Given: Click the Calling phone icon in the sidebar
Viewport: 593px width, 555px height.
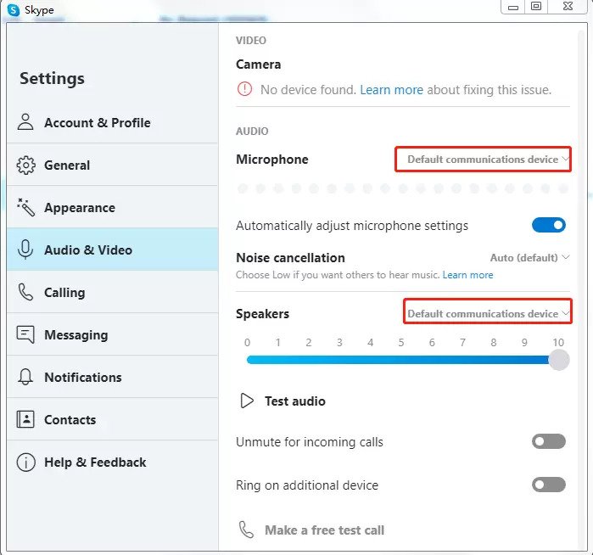Looking at the screenshot, I should [25, 292].
